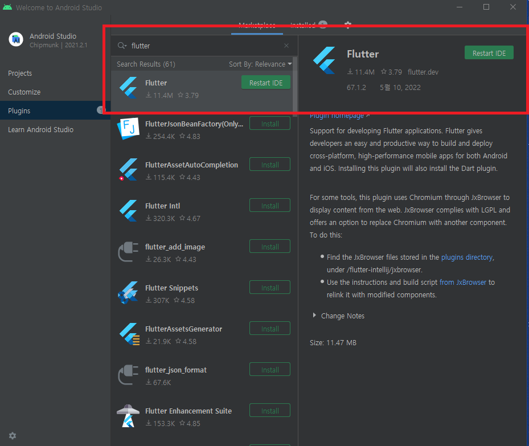
Task: Install the flutter_json_format plugin
Action: (270, 370)
